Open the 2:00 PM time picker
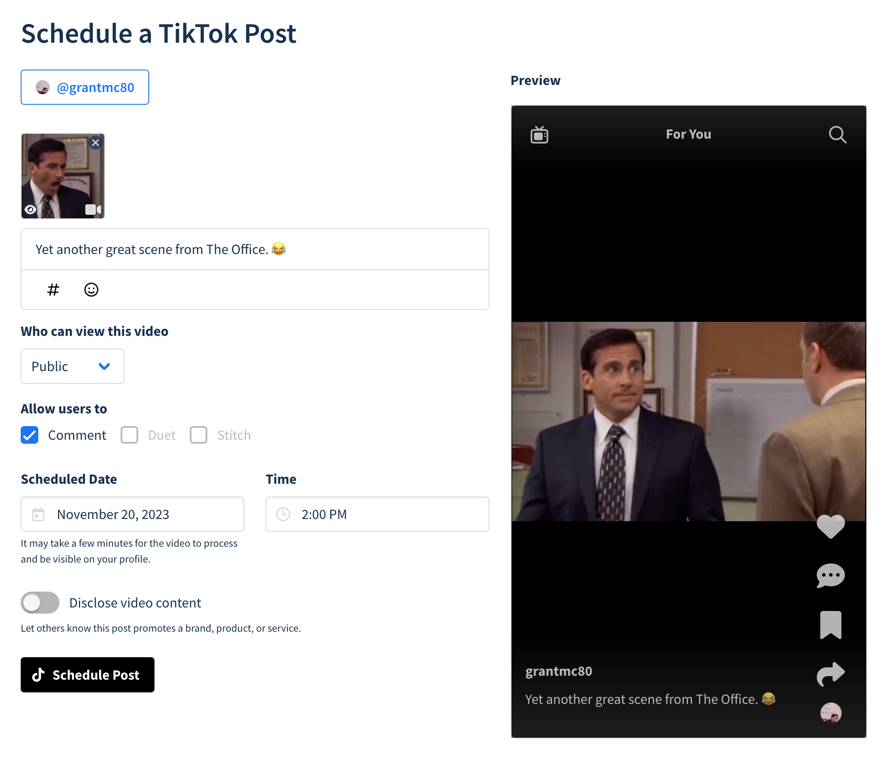Screen dimensions: 883x758 pyautogui.click(x=377, y=514)
